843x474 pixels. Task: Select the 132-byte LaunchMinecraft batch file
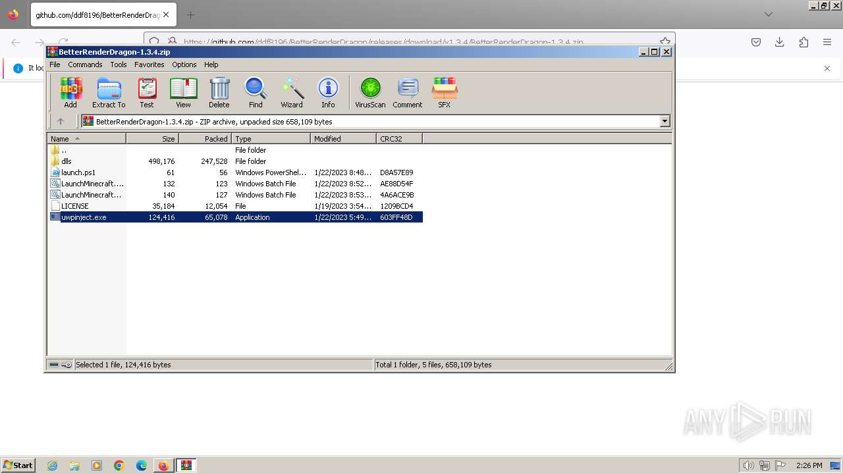[235, 184]
